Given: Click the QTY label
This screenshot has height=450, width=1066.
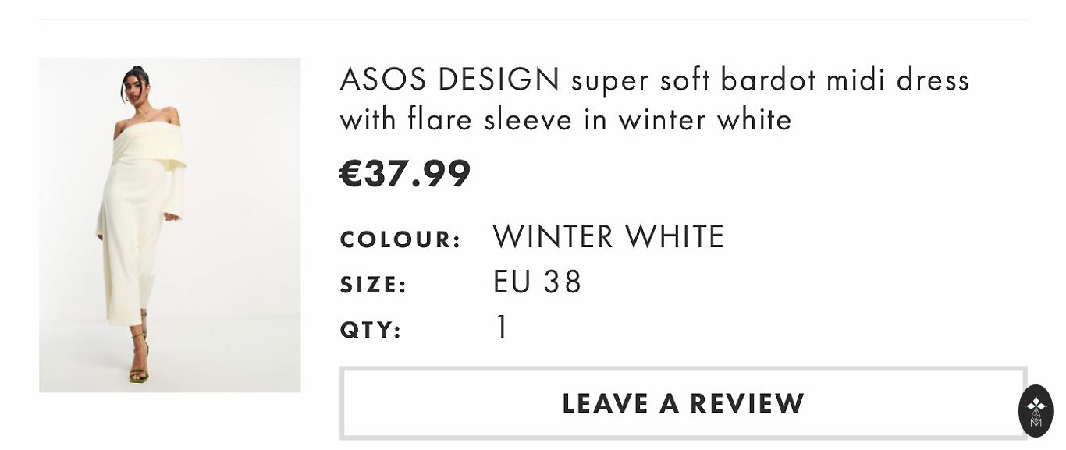Looking at the screenshot, I should click(x=371, y=331).
